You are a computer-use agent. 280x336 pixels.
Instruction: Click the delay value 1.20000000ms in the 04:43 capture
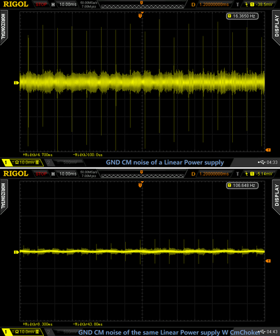click(214, 174)
